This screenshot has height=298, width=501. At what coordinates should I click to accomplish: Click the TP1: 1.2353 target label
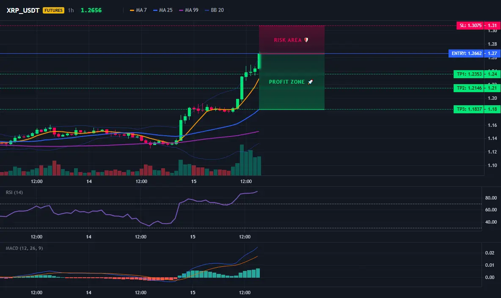click(x=469, y=74)
